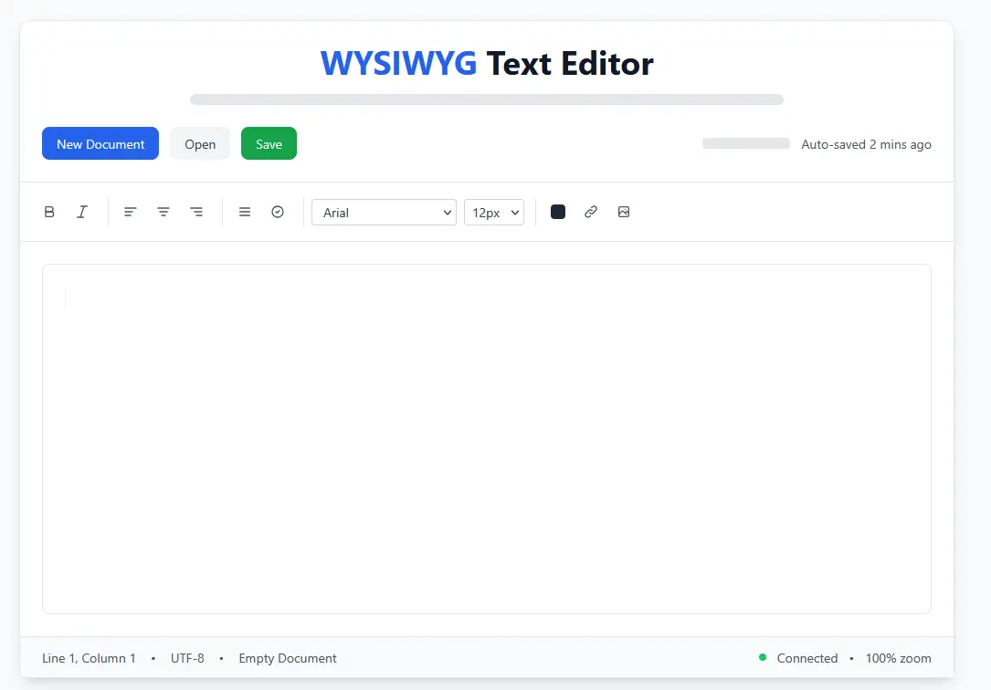This screenshot has width=991, height=690.
Task: Click the New Document button
Action: [x=100, y=143]
